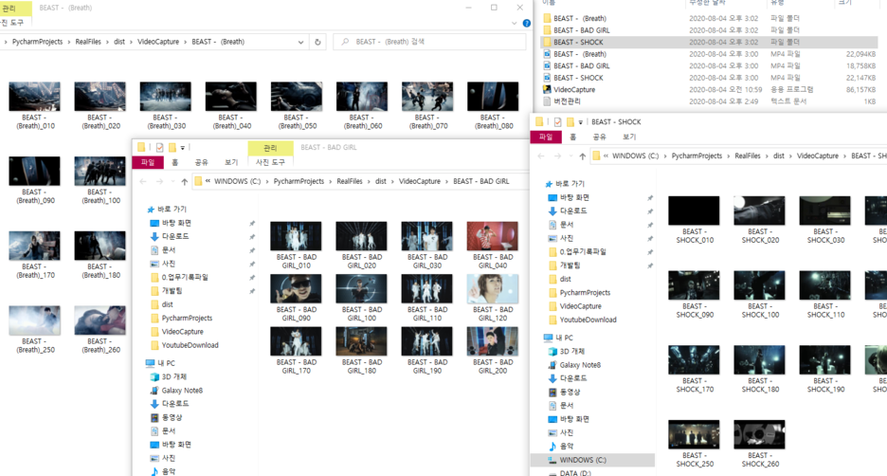The image size is (887, 476).
Task: Select VideoCapture application in the file list
Action: click(x=574, y=89)
